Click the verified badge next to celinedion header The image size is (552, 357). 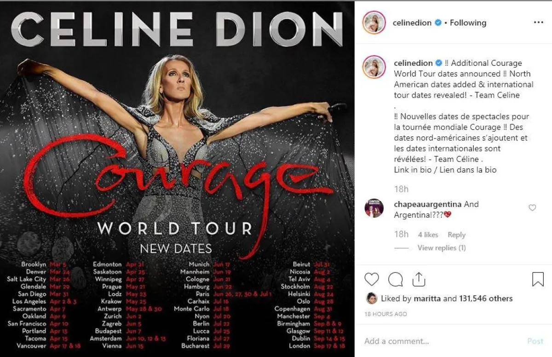click(x=439, y=23)
